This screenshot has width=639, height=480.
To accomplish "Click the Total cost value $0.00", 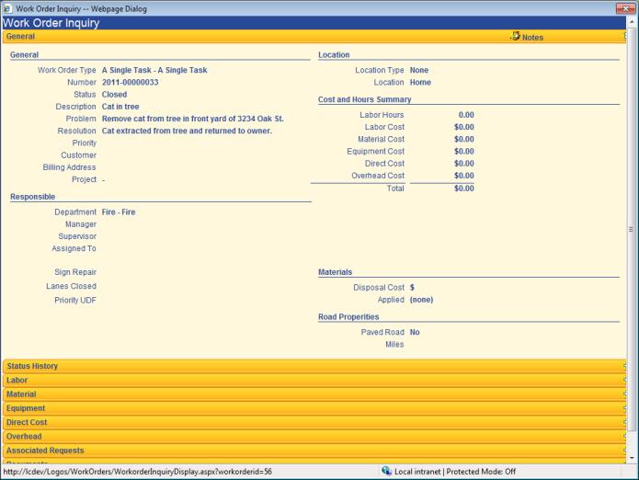I will pos(464,188).
